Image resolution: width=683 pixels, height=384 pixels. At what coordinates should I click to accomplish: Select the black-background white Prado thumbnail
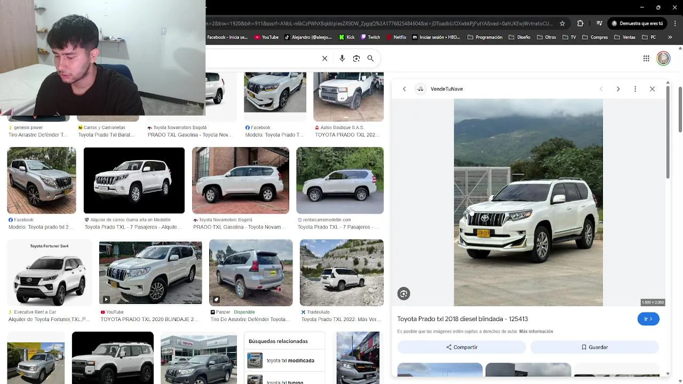pyautogui.click(x=134, y=180)
